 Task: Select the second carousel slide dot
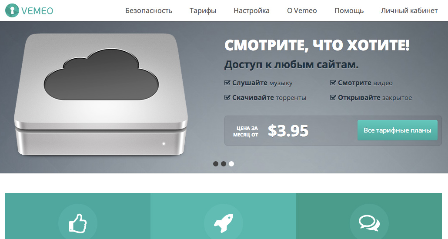[x=224, y=164]
